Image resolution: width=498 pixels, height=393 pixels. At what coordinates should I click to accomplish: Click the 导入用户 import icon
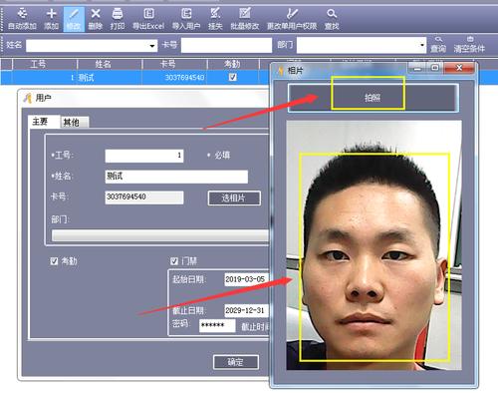(186, 19)
